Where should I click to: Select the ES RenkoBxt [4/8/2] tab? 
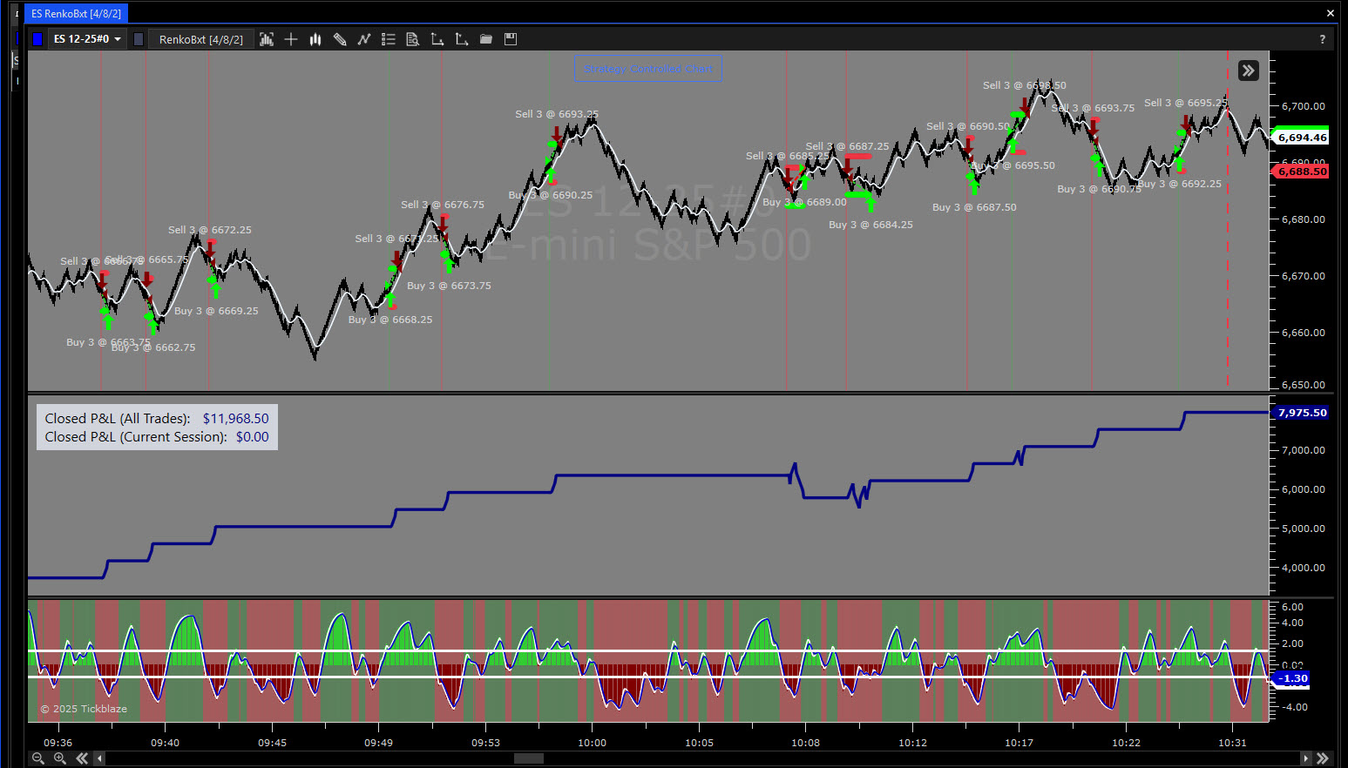[76, 14]
